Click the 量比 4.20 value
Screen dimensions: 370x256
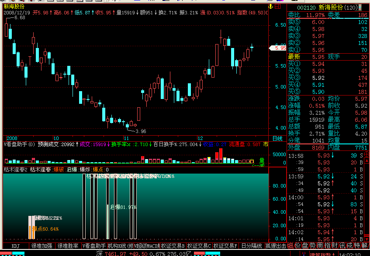361,133
